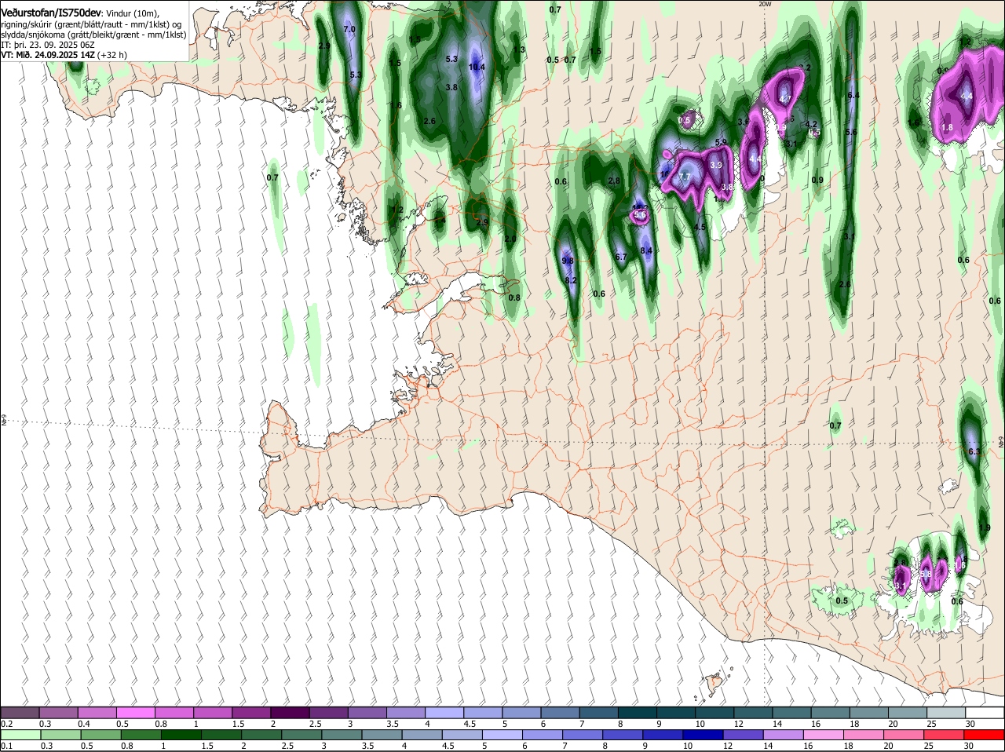1005x752 pixels.
Task: Click the 10.4 precipitation value on the map
Action: click(x=477, y=68)
